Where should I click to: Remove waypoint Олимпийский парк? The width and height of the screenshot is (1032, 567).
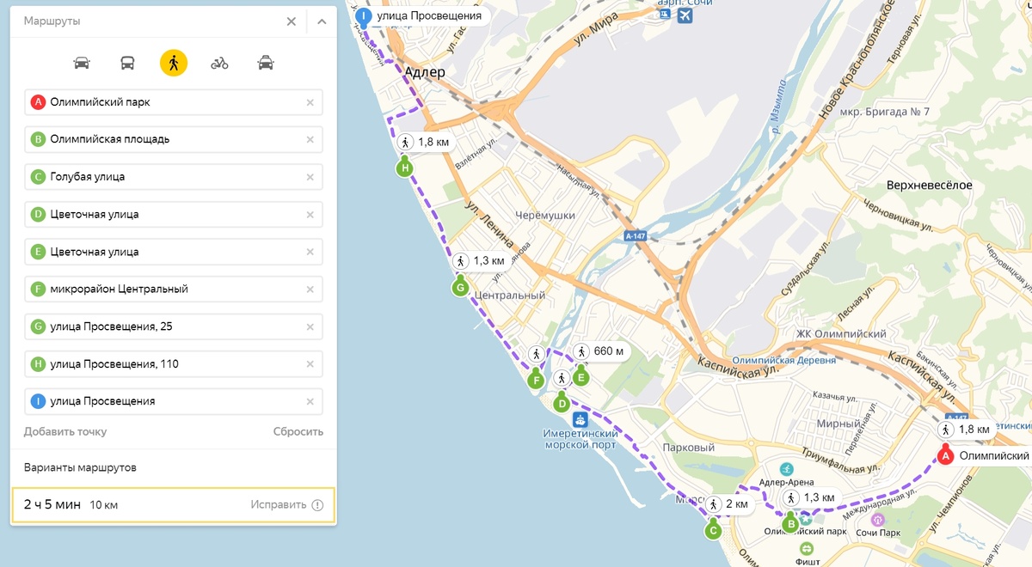tap(310, 102)
